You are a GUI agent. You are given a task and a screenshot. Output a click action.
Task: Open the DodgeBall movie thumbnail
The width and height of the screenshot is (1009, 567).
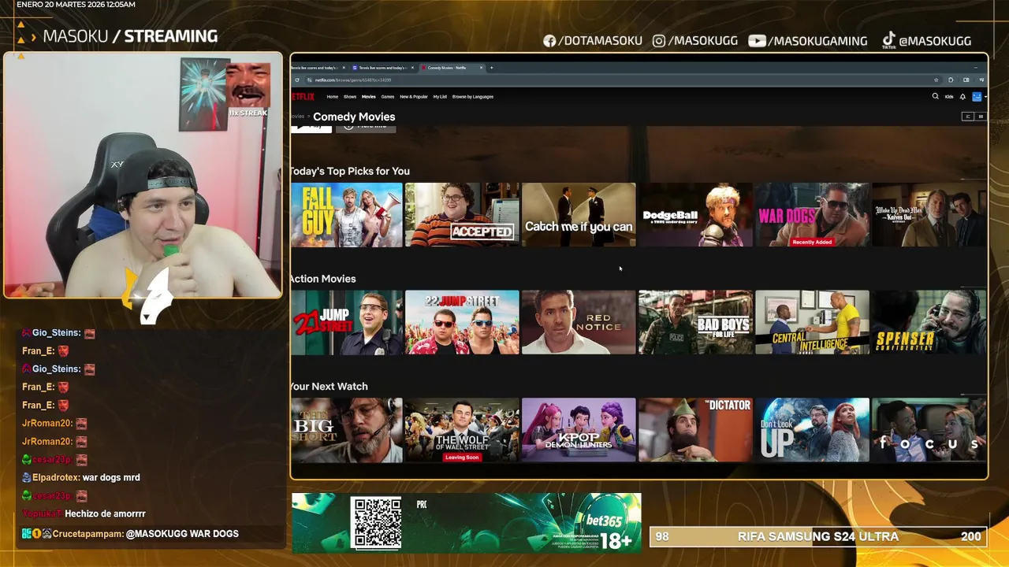695,215
